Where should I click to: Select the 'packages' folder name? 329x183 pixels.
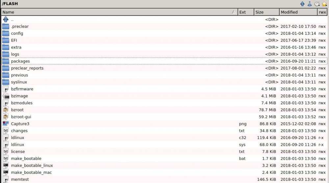[20, 61]
